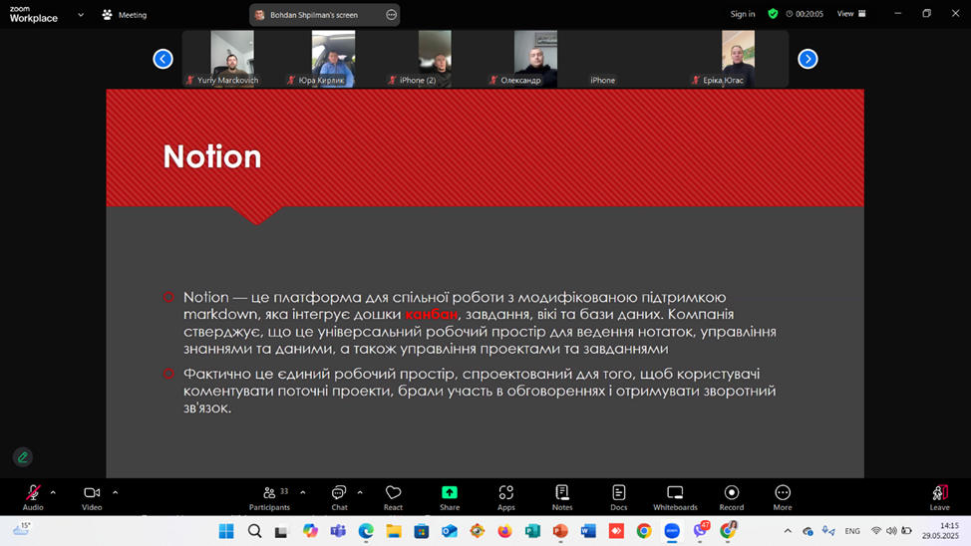Viewport: 971px width, 546px height.
Task: Open Task View in the taskbar
Action: [282, 531]
